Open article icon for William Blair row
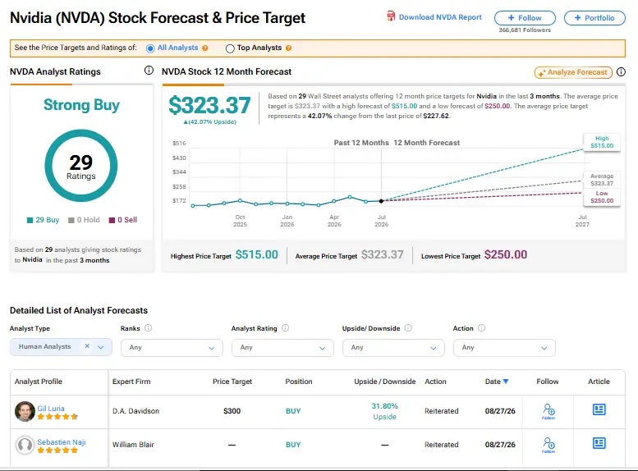 pyautogui.click(x=599, y=443)
